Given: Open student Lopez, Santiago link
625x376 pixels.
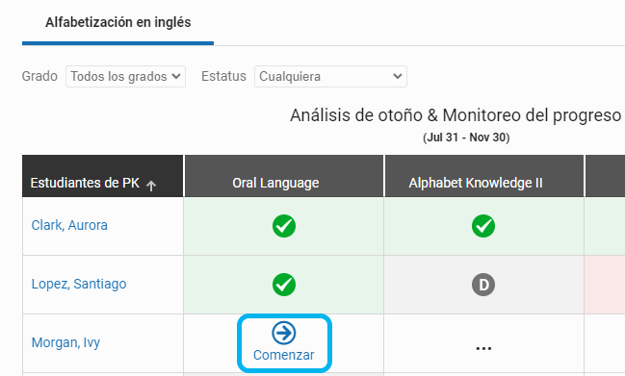Looking at the screenshot, I should [x=79, y=284].
